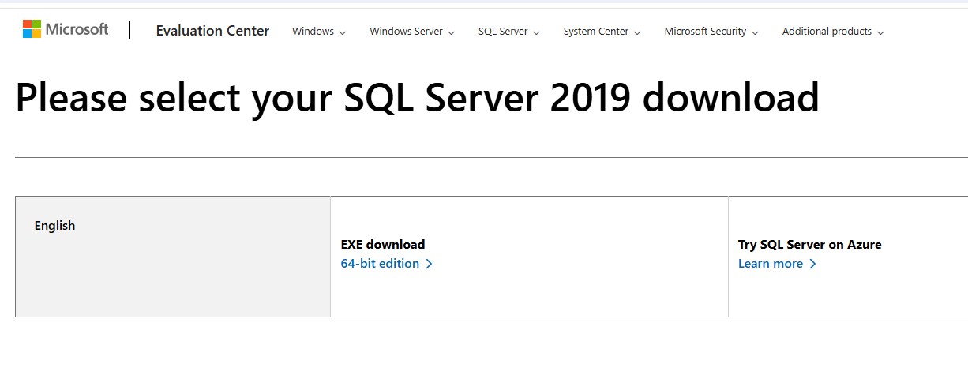
Task: Download the 64-bit edition EXE
Action: pos(387,264)
